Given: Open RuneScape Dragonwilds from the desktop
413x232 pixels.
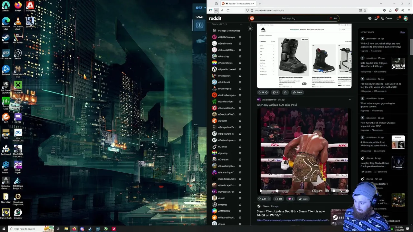Looking at the screenshot, I should pyautogui.click(x=18, y=199).
